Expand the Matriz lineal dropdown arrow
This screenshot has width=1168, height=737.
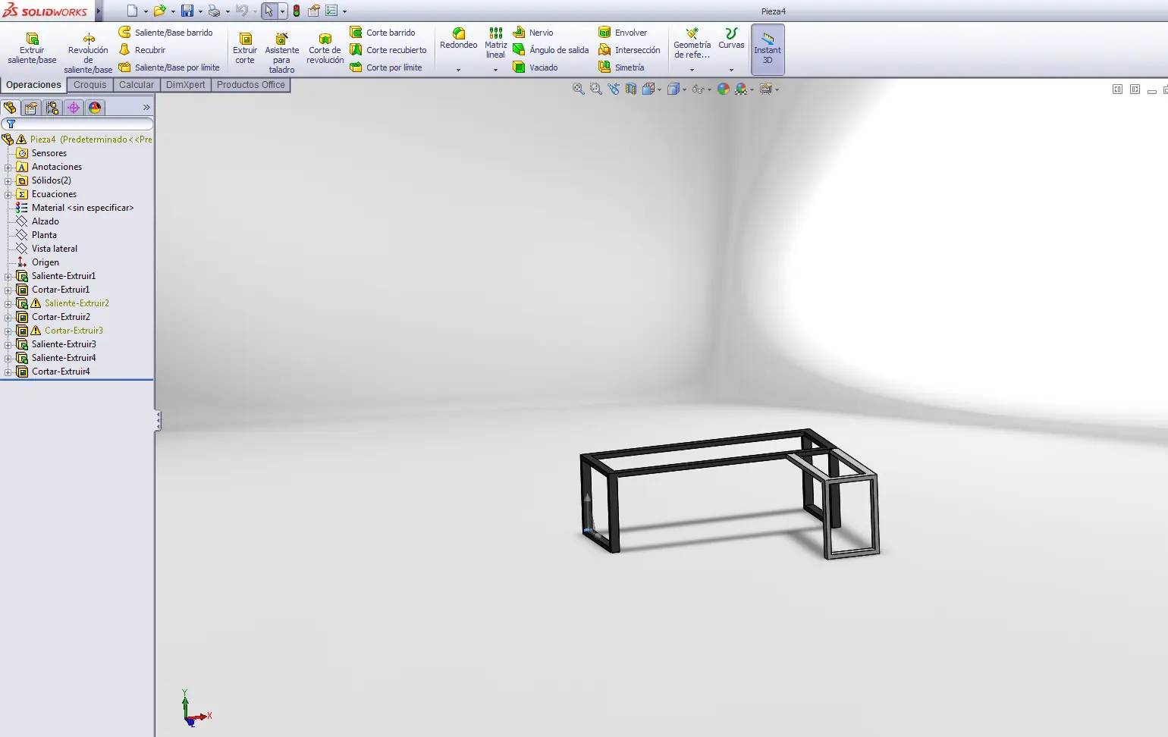(495, 70)
